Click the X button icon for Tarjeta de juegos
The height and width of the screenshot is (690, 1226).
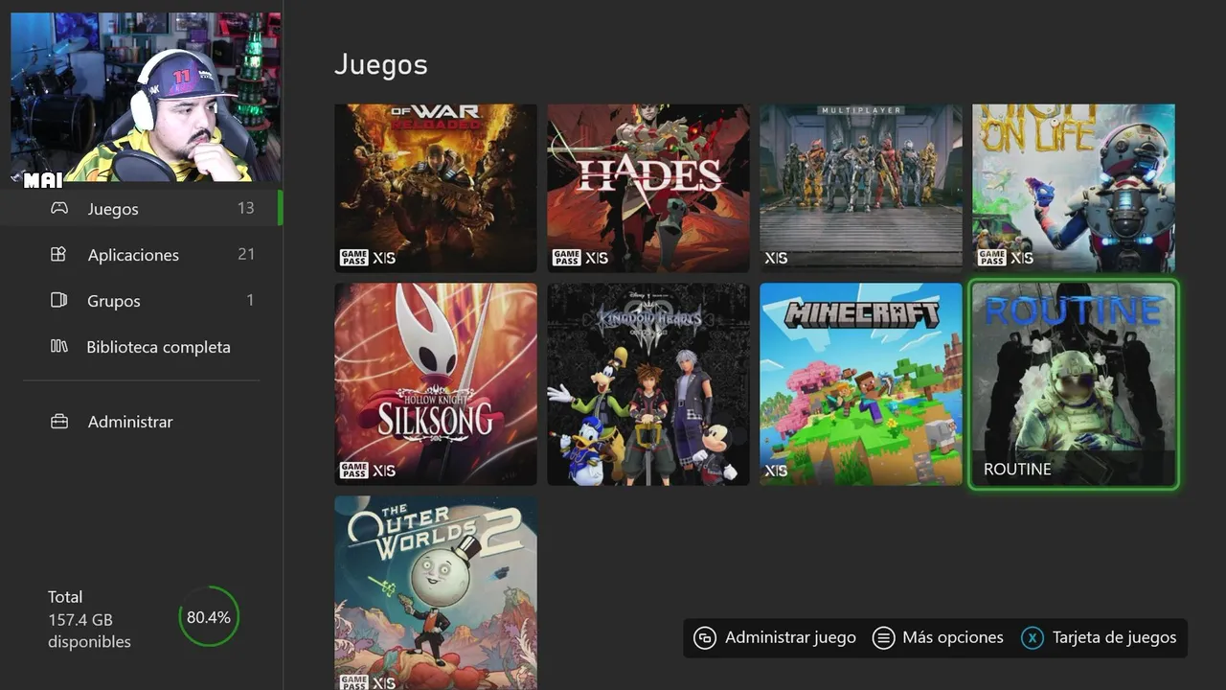point(1032,638)
